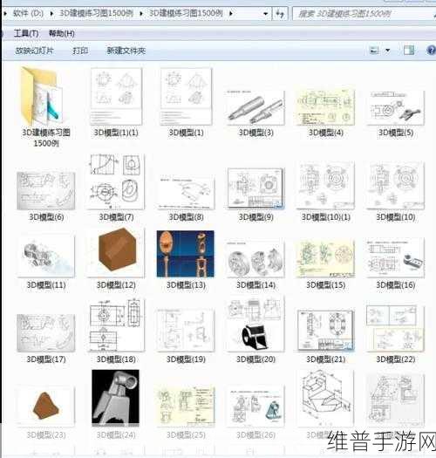Select thumbnail 3D模型(19)

(186, 330)
